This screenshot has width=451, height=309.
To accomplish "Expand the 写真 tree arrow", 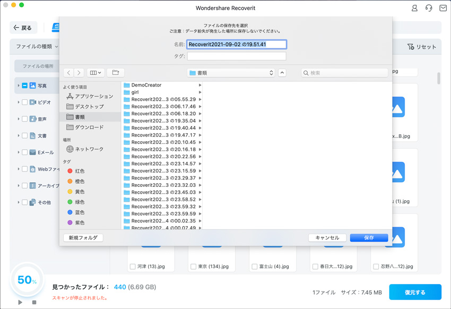I will pos(19,85).
